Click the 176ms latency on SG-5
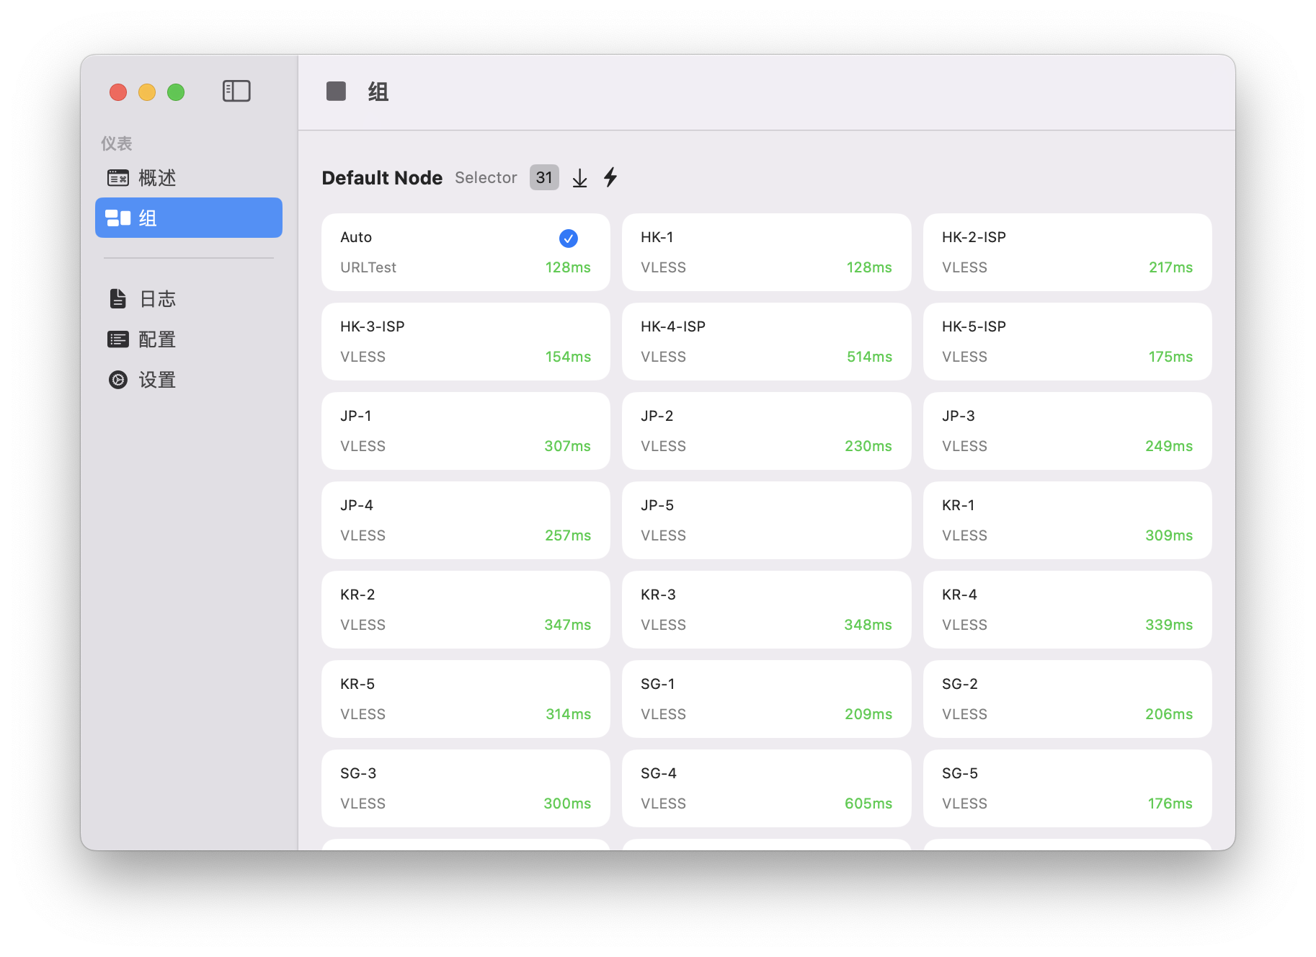Image resolution: width=1316 pixels, height=957 pixels. 1170,804
